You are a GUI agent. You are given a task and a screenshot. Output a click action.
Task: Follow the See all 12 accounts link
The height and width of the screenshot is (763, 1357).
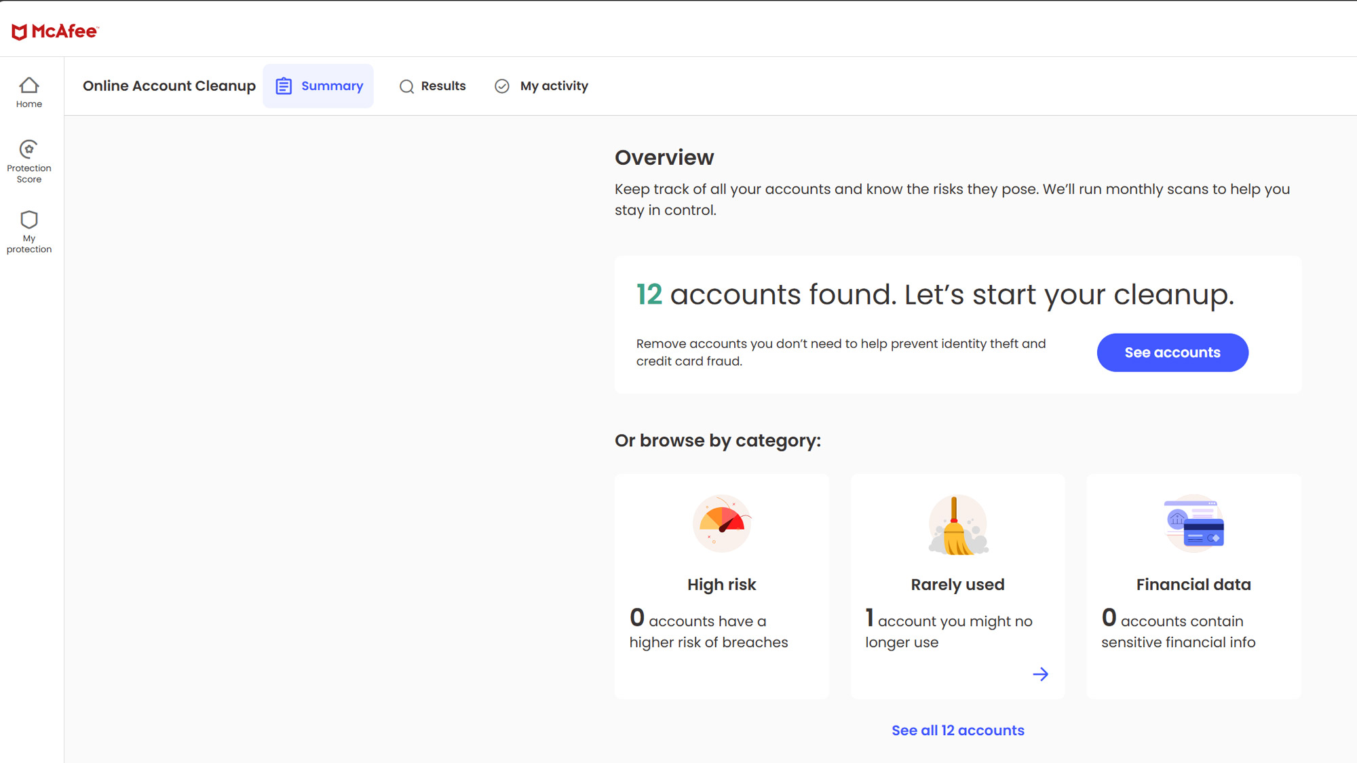tap(957, 730)
